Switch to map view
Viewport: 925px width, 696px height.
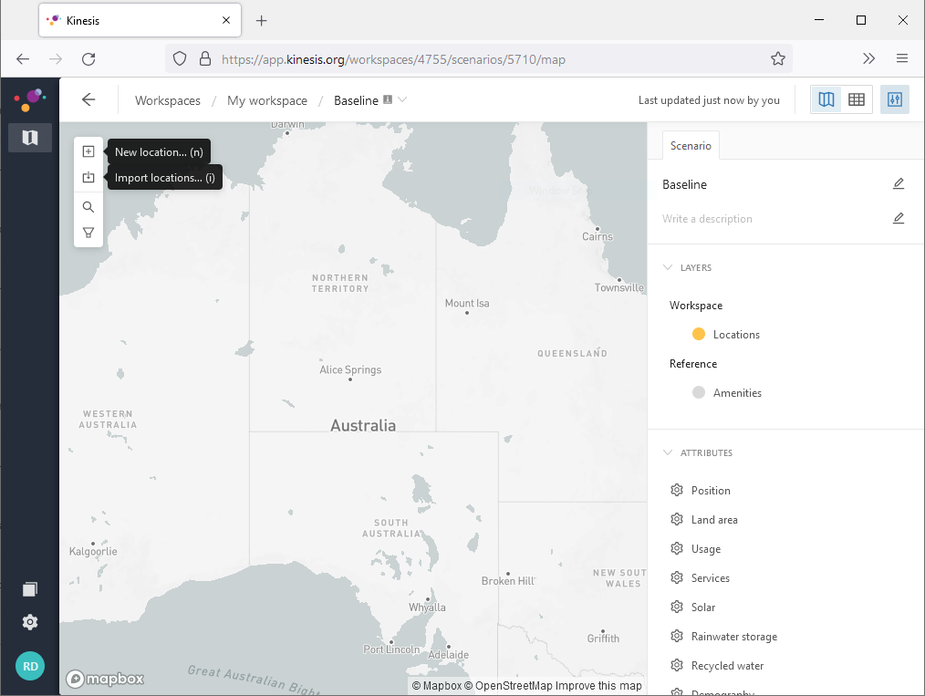click(x=826, y=99)
